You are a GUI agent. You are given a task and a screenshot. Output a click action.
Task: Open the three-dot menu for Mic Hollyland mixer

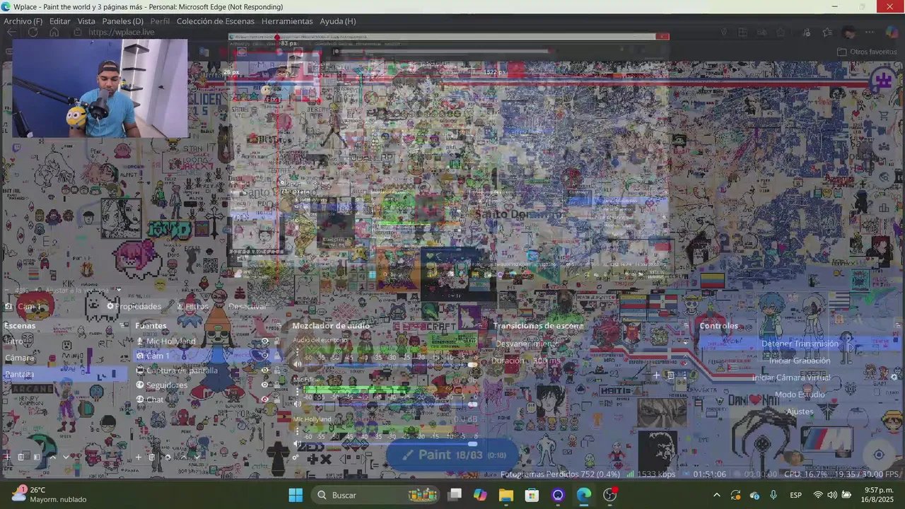pos(297,431)
